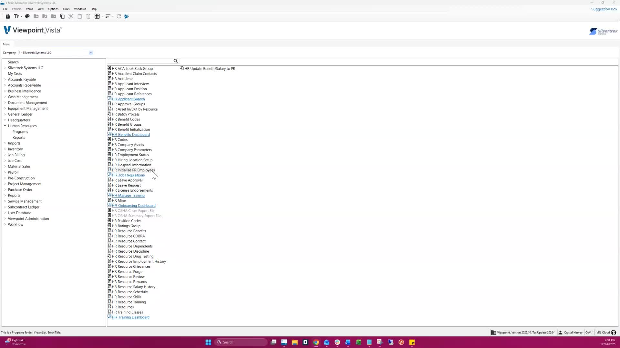The height and width of the screenshot is (348, 620).
Task: Open the color palette theme icon
Action: [27, 16]
